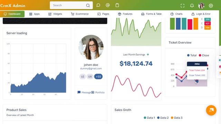Open the settings gear icon

tap(211, 6)
